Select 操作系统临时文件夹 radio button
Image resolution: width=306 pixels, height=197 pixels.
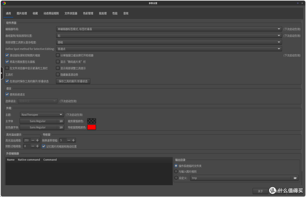point(176,166)
